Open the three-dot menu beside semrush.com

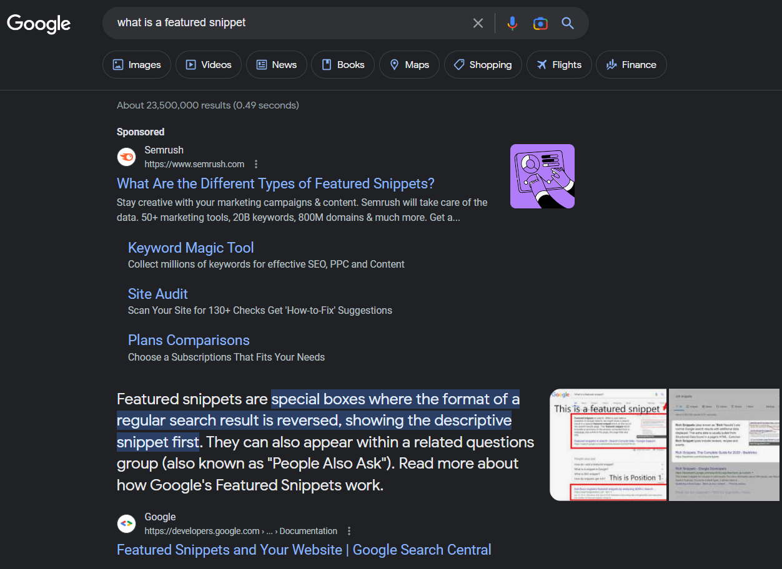(x=256, y=164)
